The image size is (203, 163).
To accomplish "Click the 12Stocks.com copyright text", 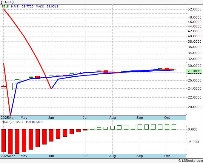I will (190, 161).
